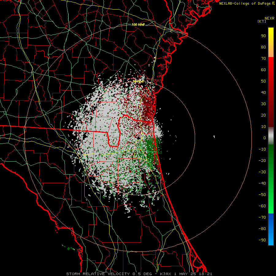Click the 60 value on the velocity scale
The image size is (276, 276).
(263, 70)
